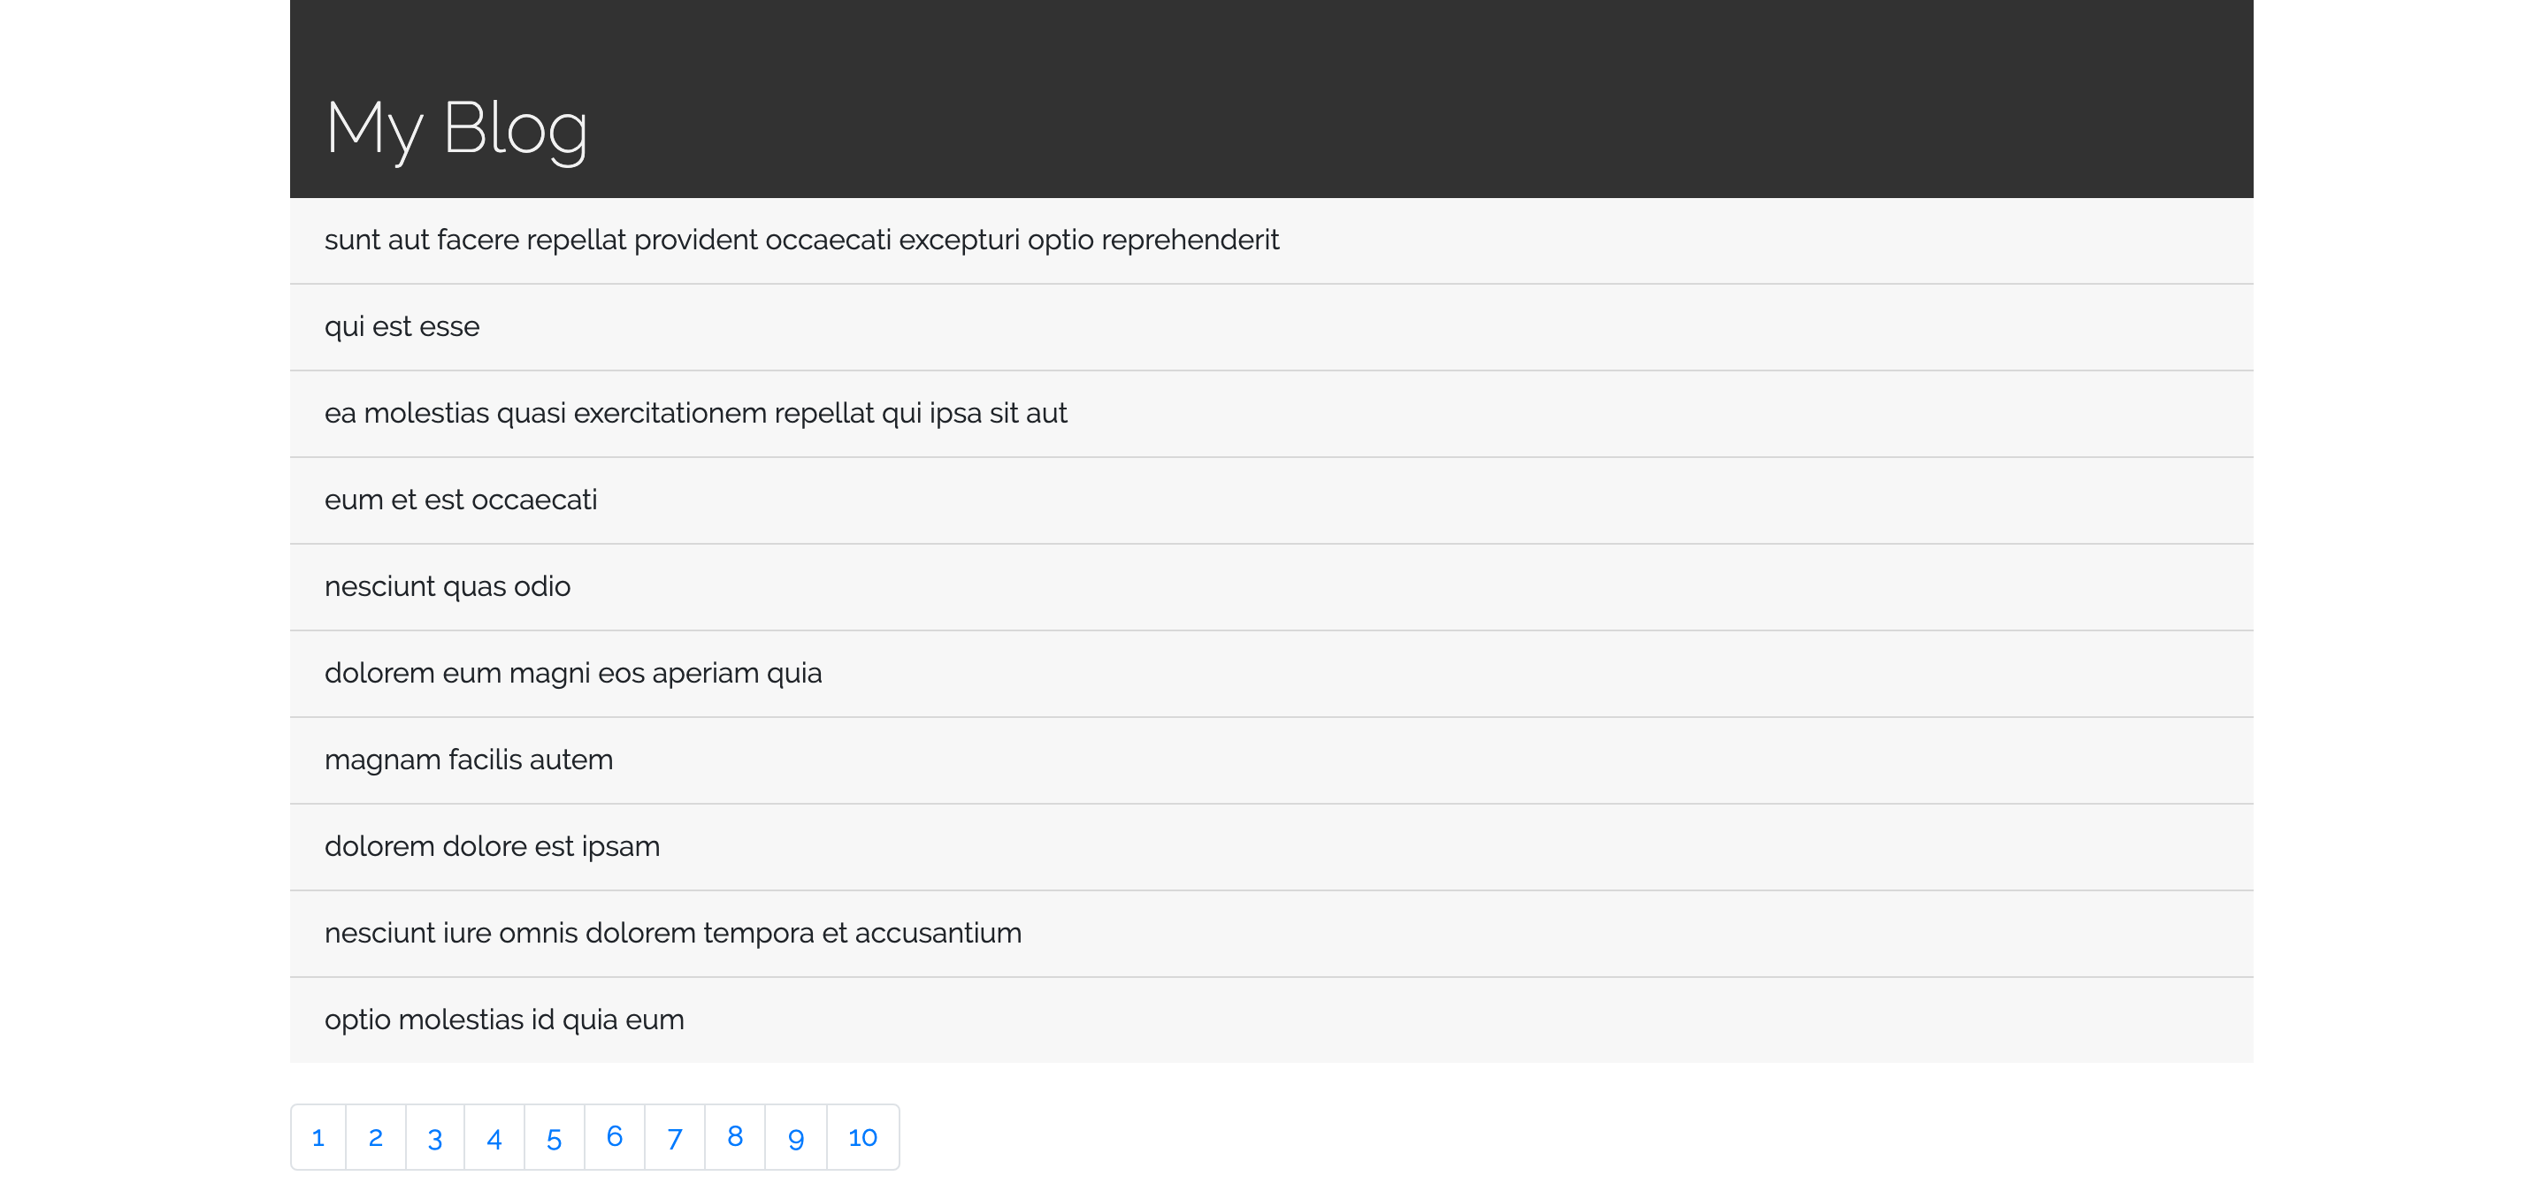Jump to page 3
The image size is (2542, 1199).
(434, 1137)
